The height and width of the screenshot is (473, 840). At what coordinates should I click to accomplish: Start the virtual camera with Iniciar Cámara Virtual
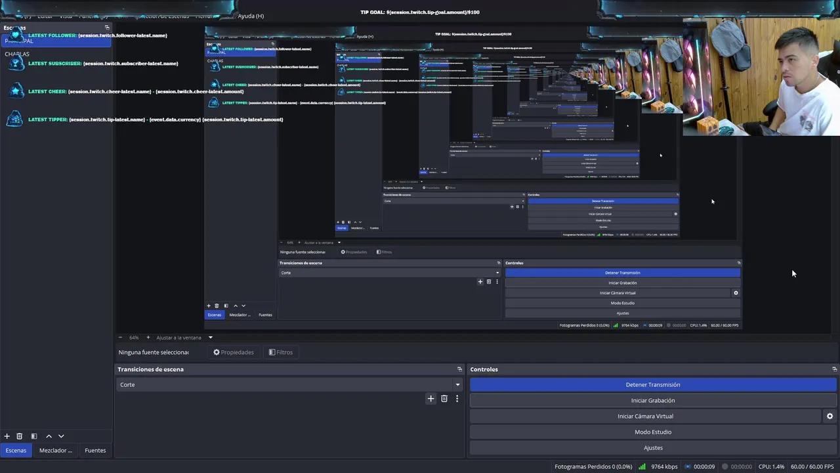[x=645, y=417]
